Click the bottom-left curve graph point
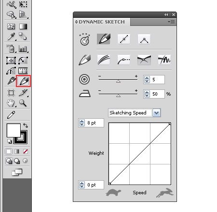The image size is (217, 212). pyautogui.click(x=109, y=184)
